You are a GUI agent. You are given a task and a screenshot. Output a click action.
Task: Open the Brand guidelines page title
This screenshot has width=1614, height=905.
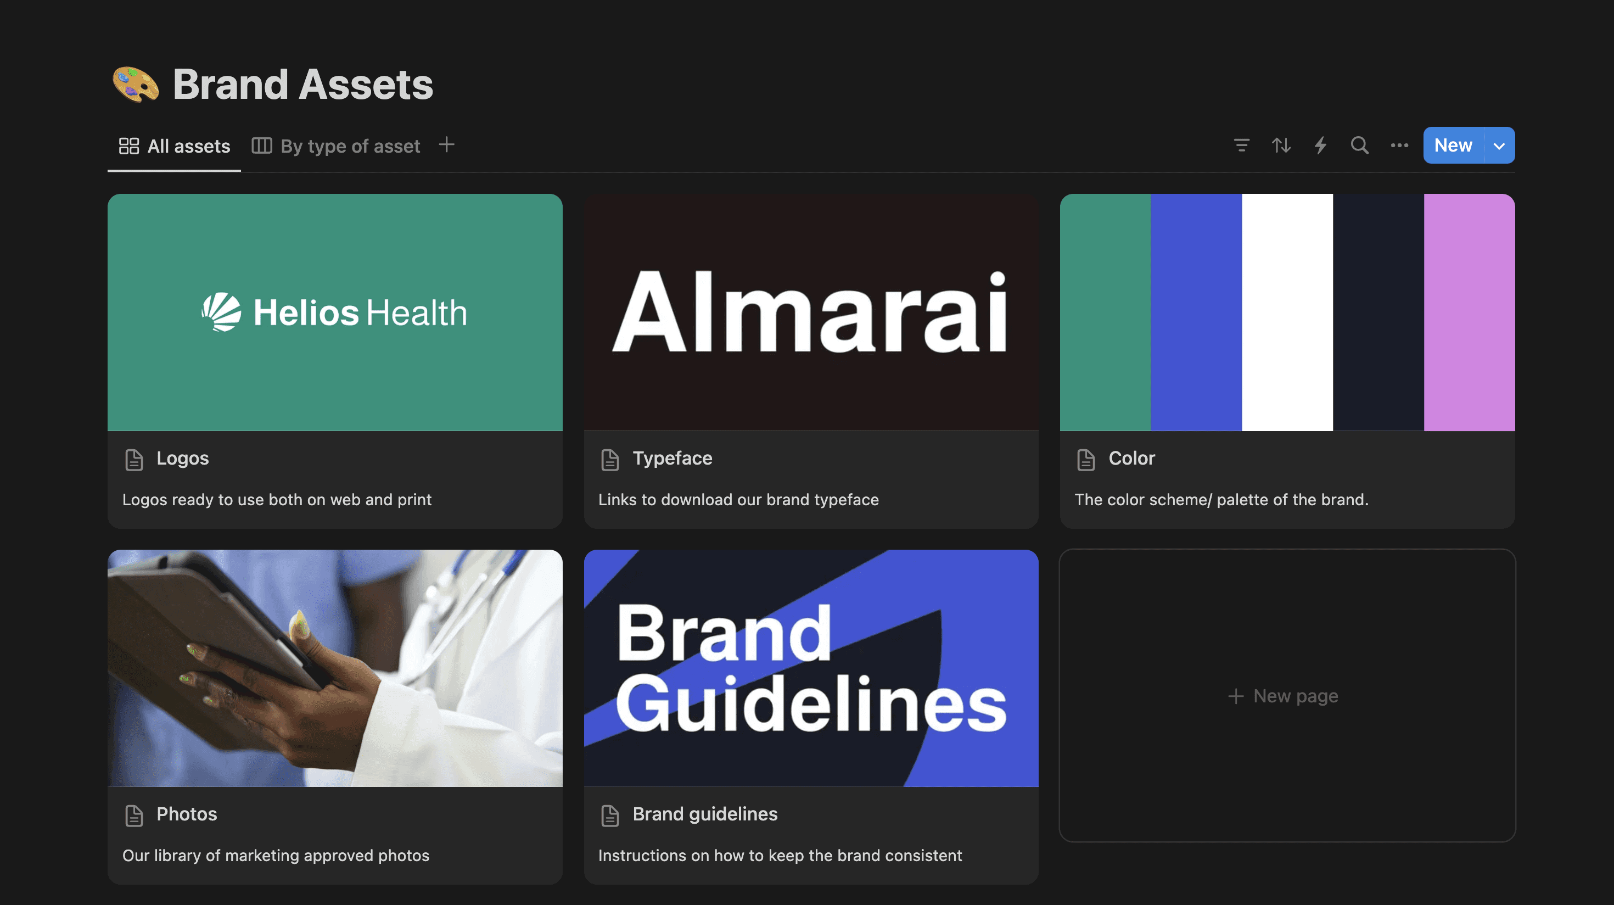pos(705,814)
